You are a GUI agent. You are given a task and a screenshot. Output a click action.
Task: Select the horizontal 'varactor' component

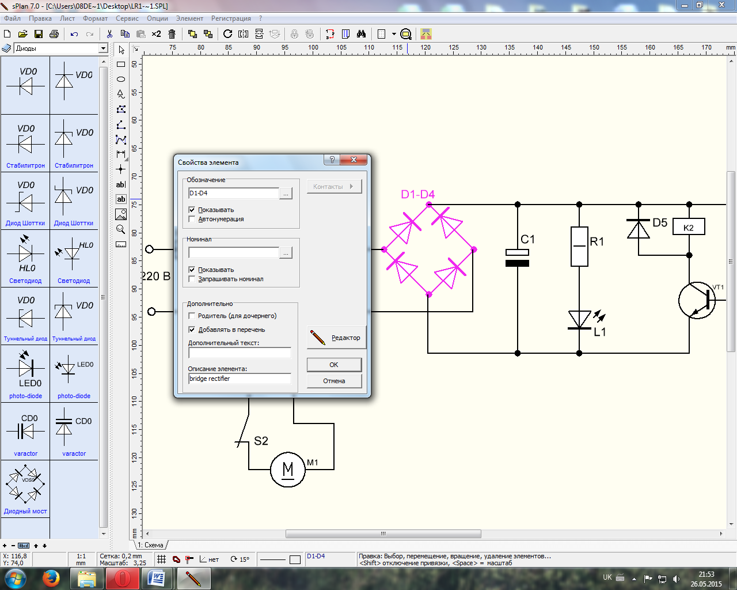coord(25,432)
